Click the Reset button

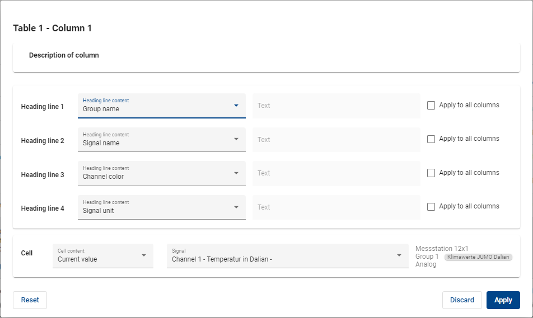pyautogui.click(x=30, y=300)
